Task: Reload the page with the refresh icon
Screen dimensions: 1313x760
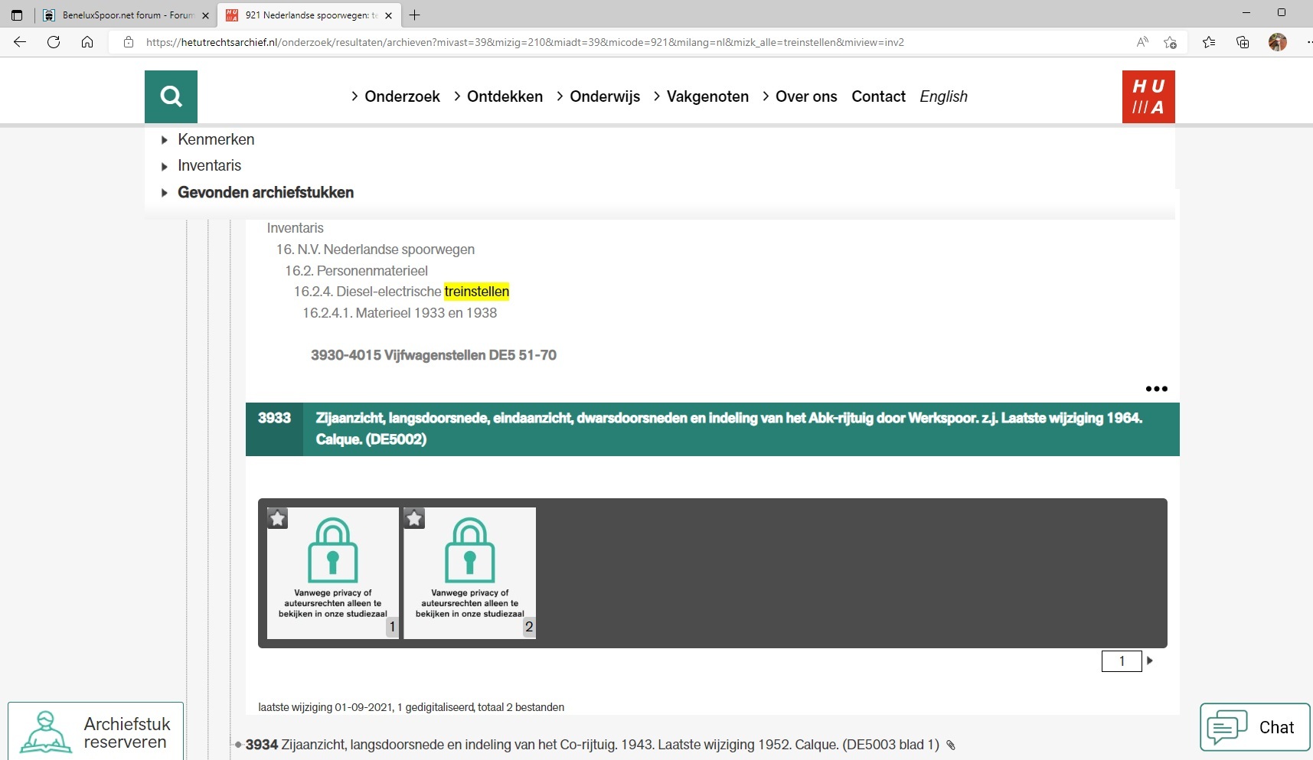Action: [54, 42]
